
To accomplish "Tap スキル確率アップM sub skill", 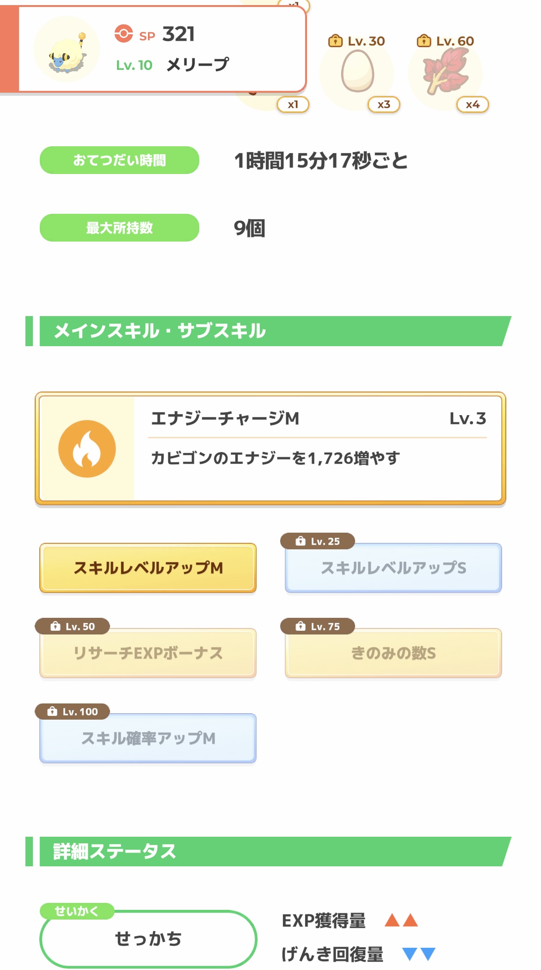I will click(x=148, y=738).
